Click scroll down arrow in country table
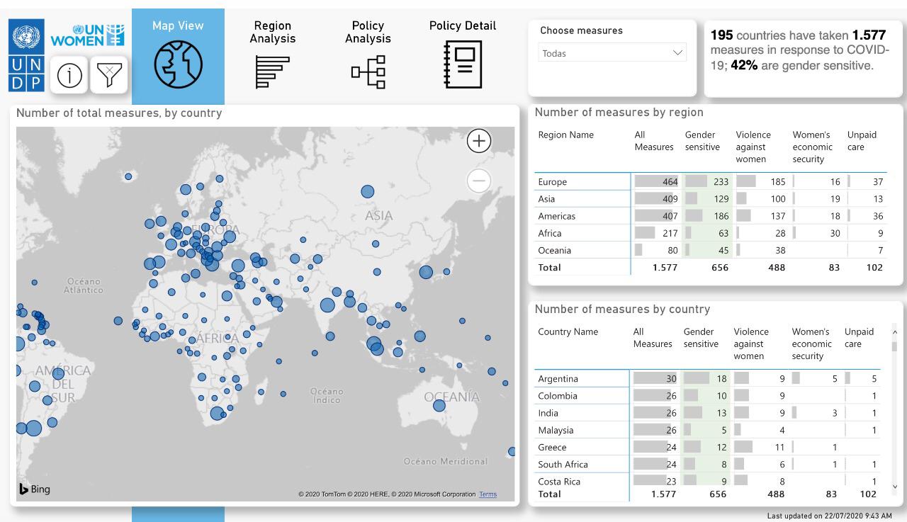The height and width of the screenshot is (522, 907). tap(894, 486)
